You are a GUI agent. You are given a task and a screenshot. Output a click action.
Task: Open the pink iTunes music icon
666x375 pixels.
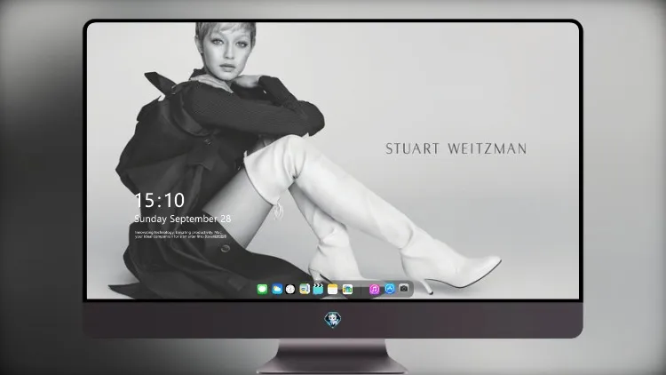click(374, 289)
